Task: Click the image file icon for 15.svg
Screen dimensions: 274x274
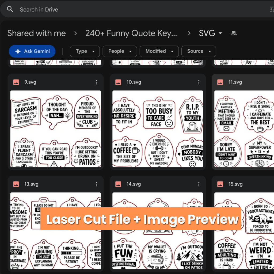Action: (220, 184)
